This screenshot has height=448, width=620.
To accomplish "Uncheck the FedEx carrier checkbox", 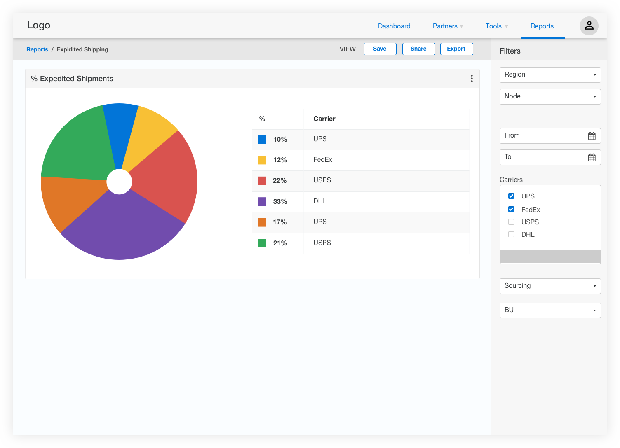I will [511, 209].
